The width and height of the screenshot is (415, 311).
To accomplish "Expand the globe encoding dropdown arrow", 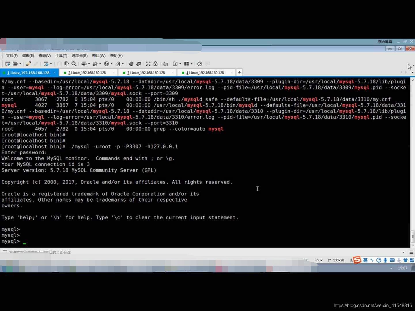I will click(x=111, y=64).
